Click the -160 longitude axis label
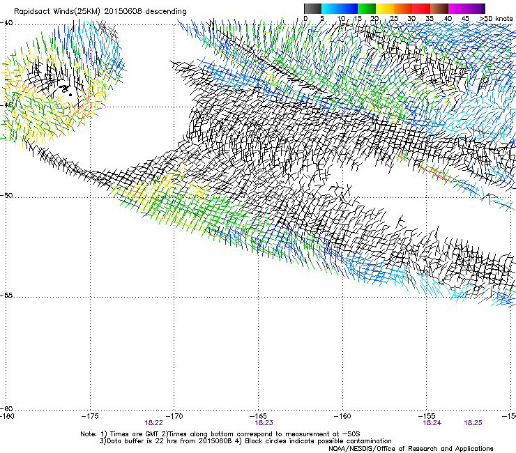The image size is (516, 453). tap(342, 416)
